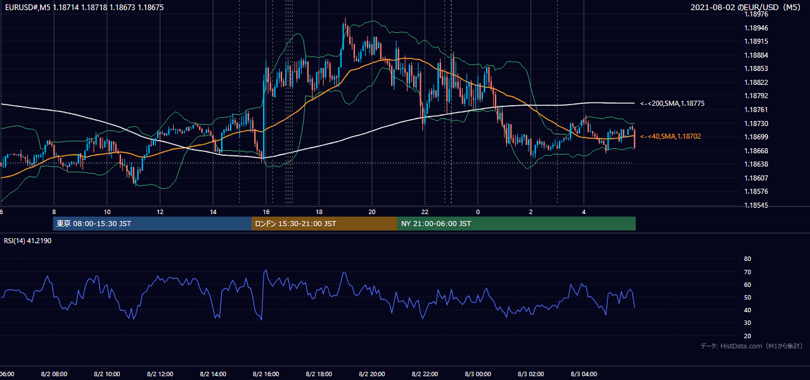Viewport: 810px width, 380px height.
Task: Select the ロンドン 15:30-21:00 JST session bar
Action: [324, 224]
